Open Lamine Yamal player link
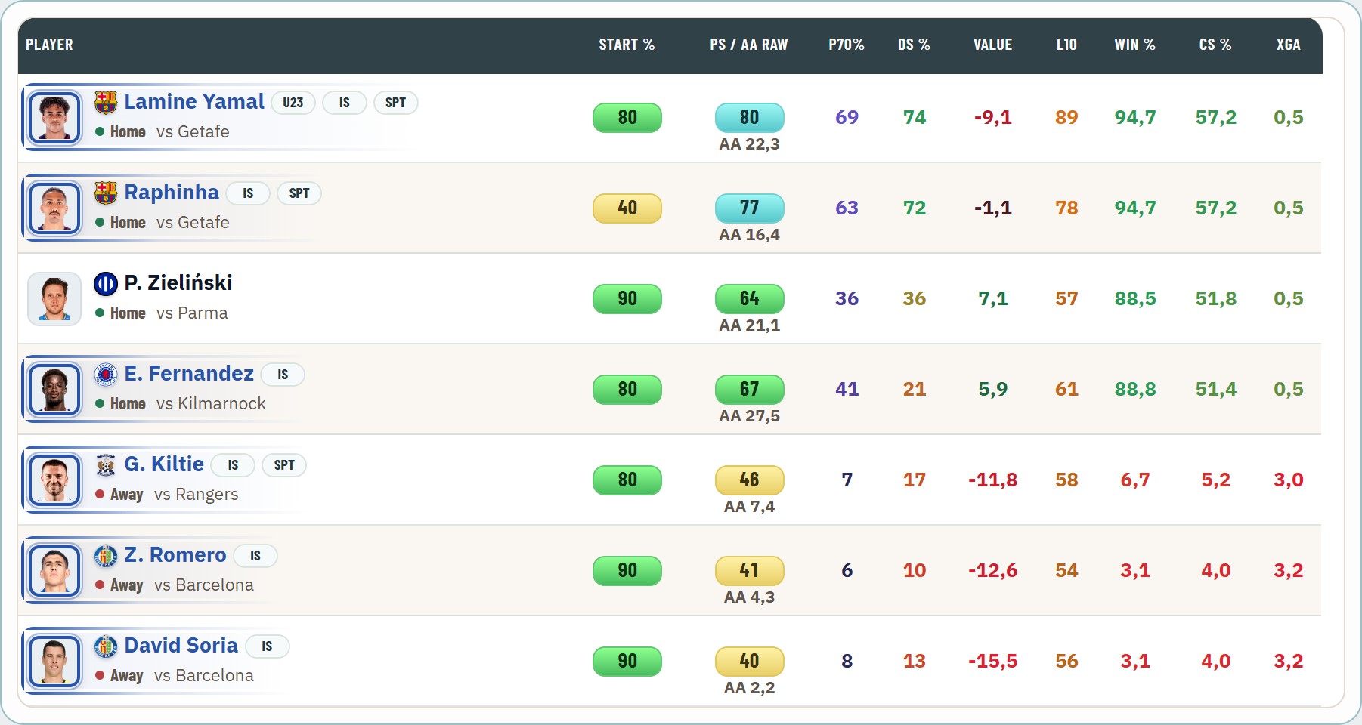Viewport: 1362px width, 725px height. click(194, 102)
